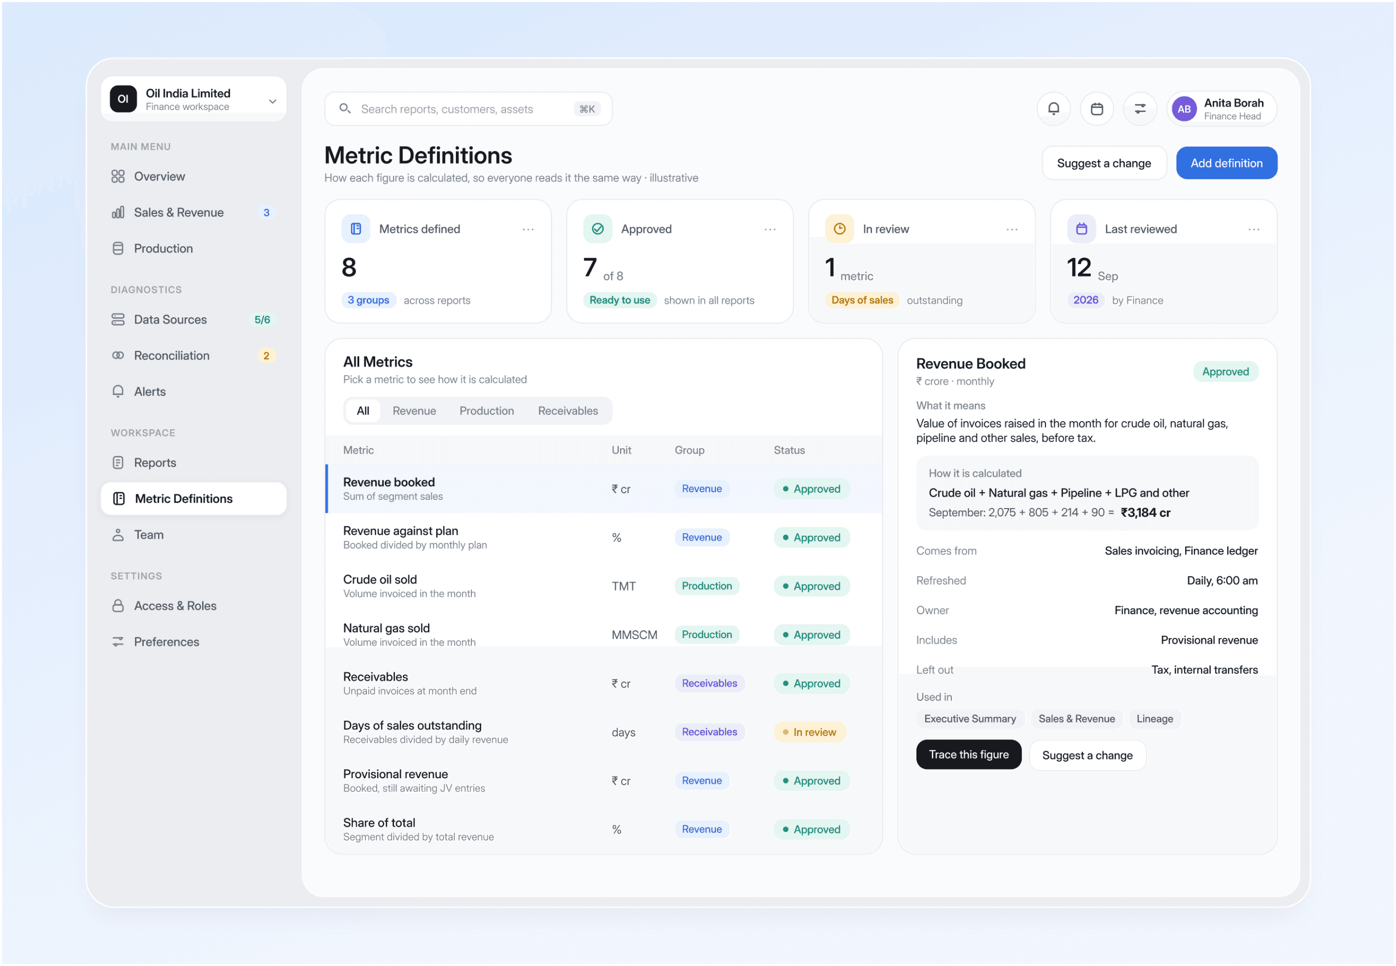Viewport: 1396px width, 966px height.
Task: Click the Access & Roles lock icon
Action: [118, 606]
